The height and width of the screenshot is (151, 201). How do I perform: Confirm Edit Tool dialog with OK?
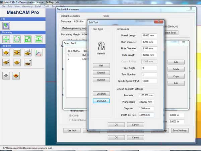click(x=116, y=125)
